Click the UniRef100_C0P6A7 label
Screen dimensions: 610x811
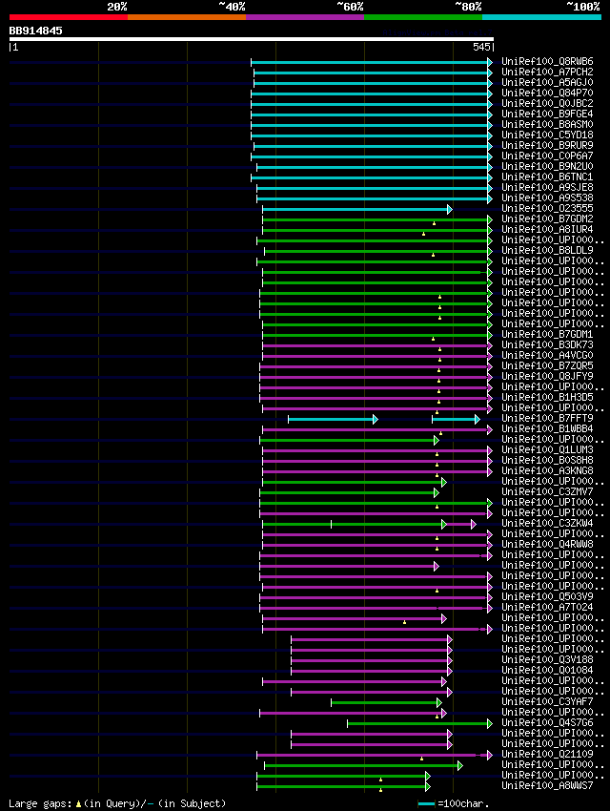(547, 156)
